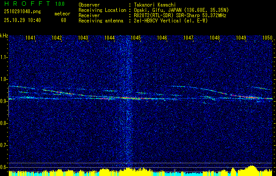This screenshot has width=276, height=176.
Task: Select the version number 1.0.0
Action: [x=60, y=4]
